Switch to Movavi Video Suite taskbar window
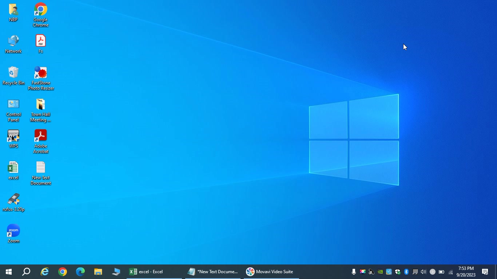 click(271, 272)
